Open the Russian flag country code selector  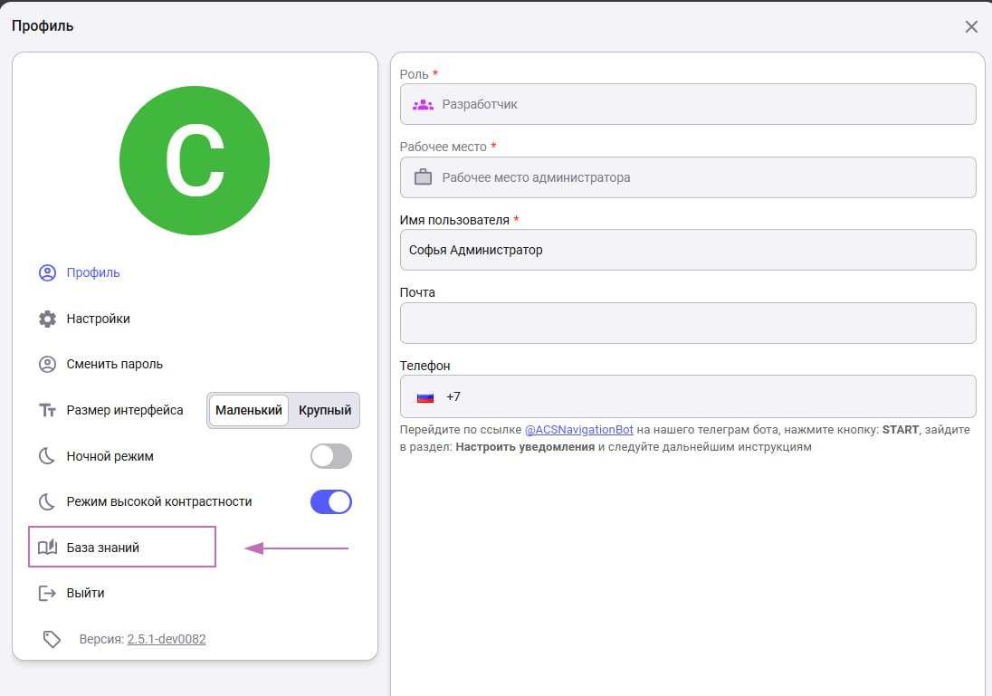[425, 396]
